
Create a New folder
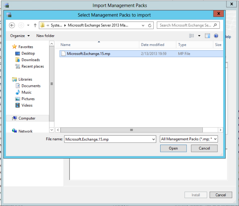[x=46, y=36]
